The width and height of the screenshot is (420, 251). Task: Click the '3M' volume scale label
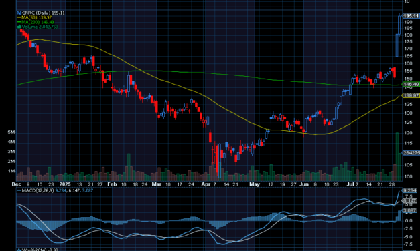point(11,152)
